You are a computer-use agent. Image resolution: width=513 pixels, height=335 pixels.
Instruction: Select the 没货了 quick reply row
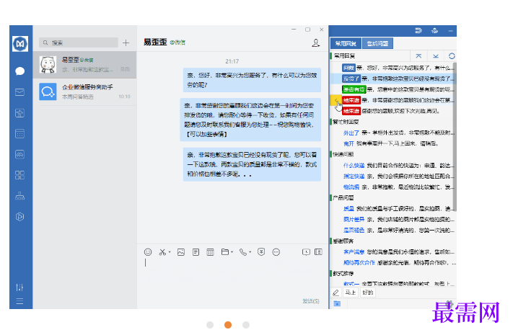pos(393,79)
